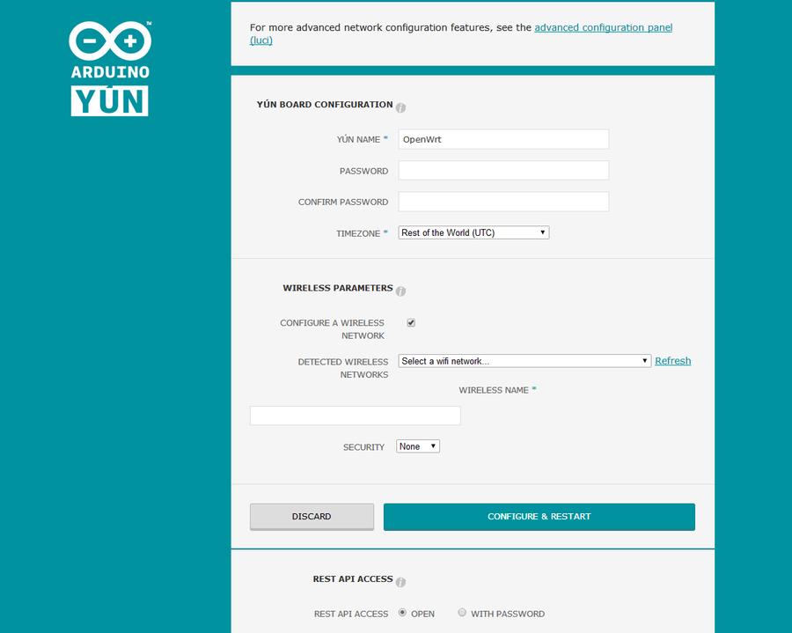Open the Security type dropdown

[x=418, y=446]
